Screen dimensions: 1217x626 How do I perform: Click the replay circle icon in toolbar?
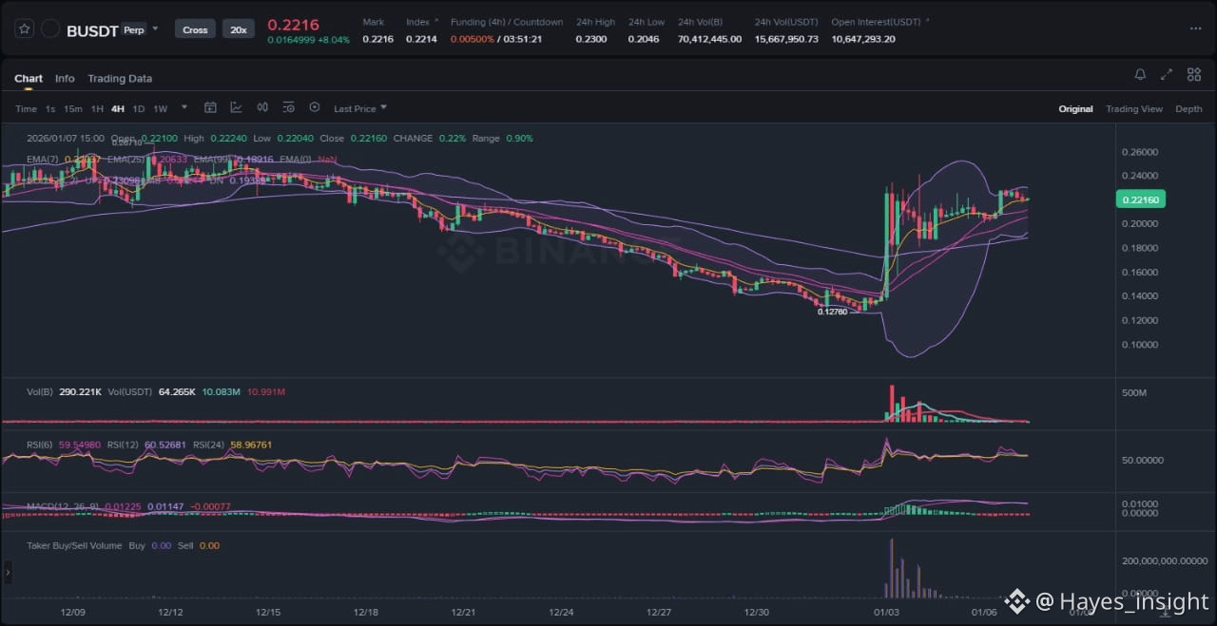tap(315, 107)
